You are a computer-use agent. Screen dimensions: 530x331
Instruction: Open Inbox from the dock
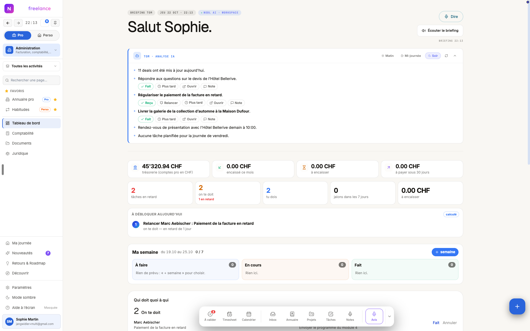(x=273, y=316)
